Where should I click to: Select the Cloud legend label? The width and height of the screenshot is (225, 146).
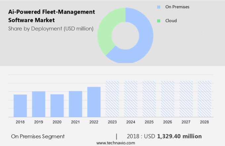pos(171,21)
